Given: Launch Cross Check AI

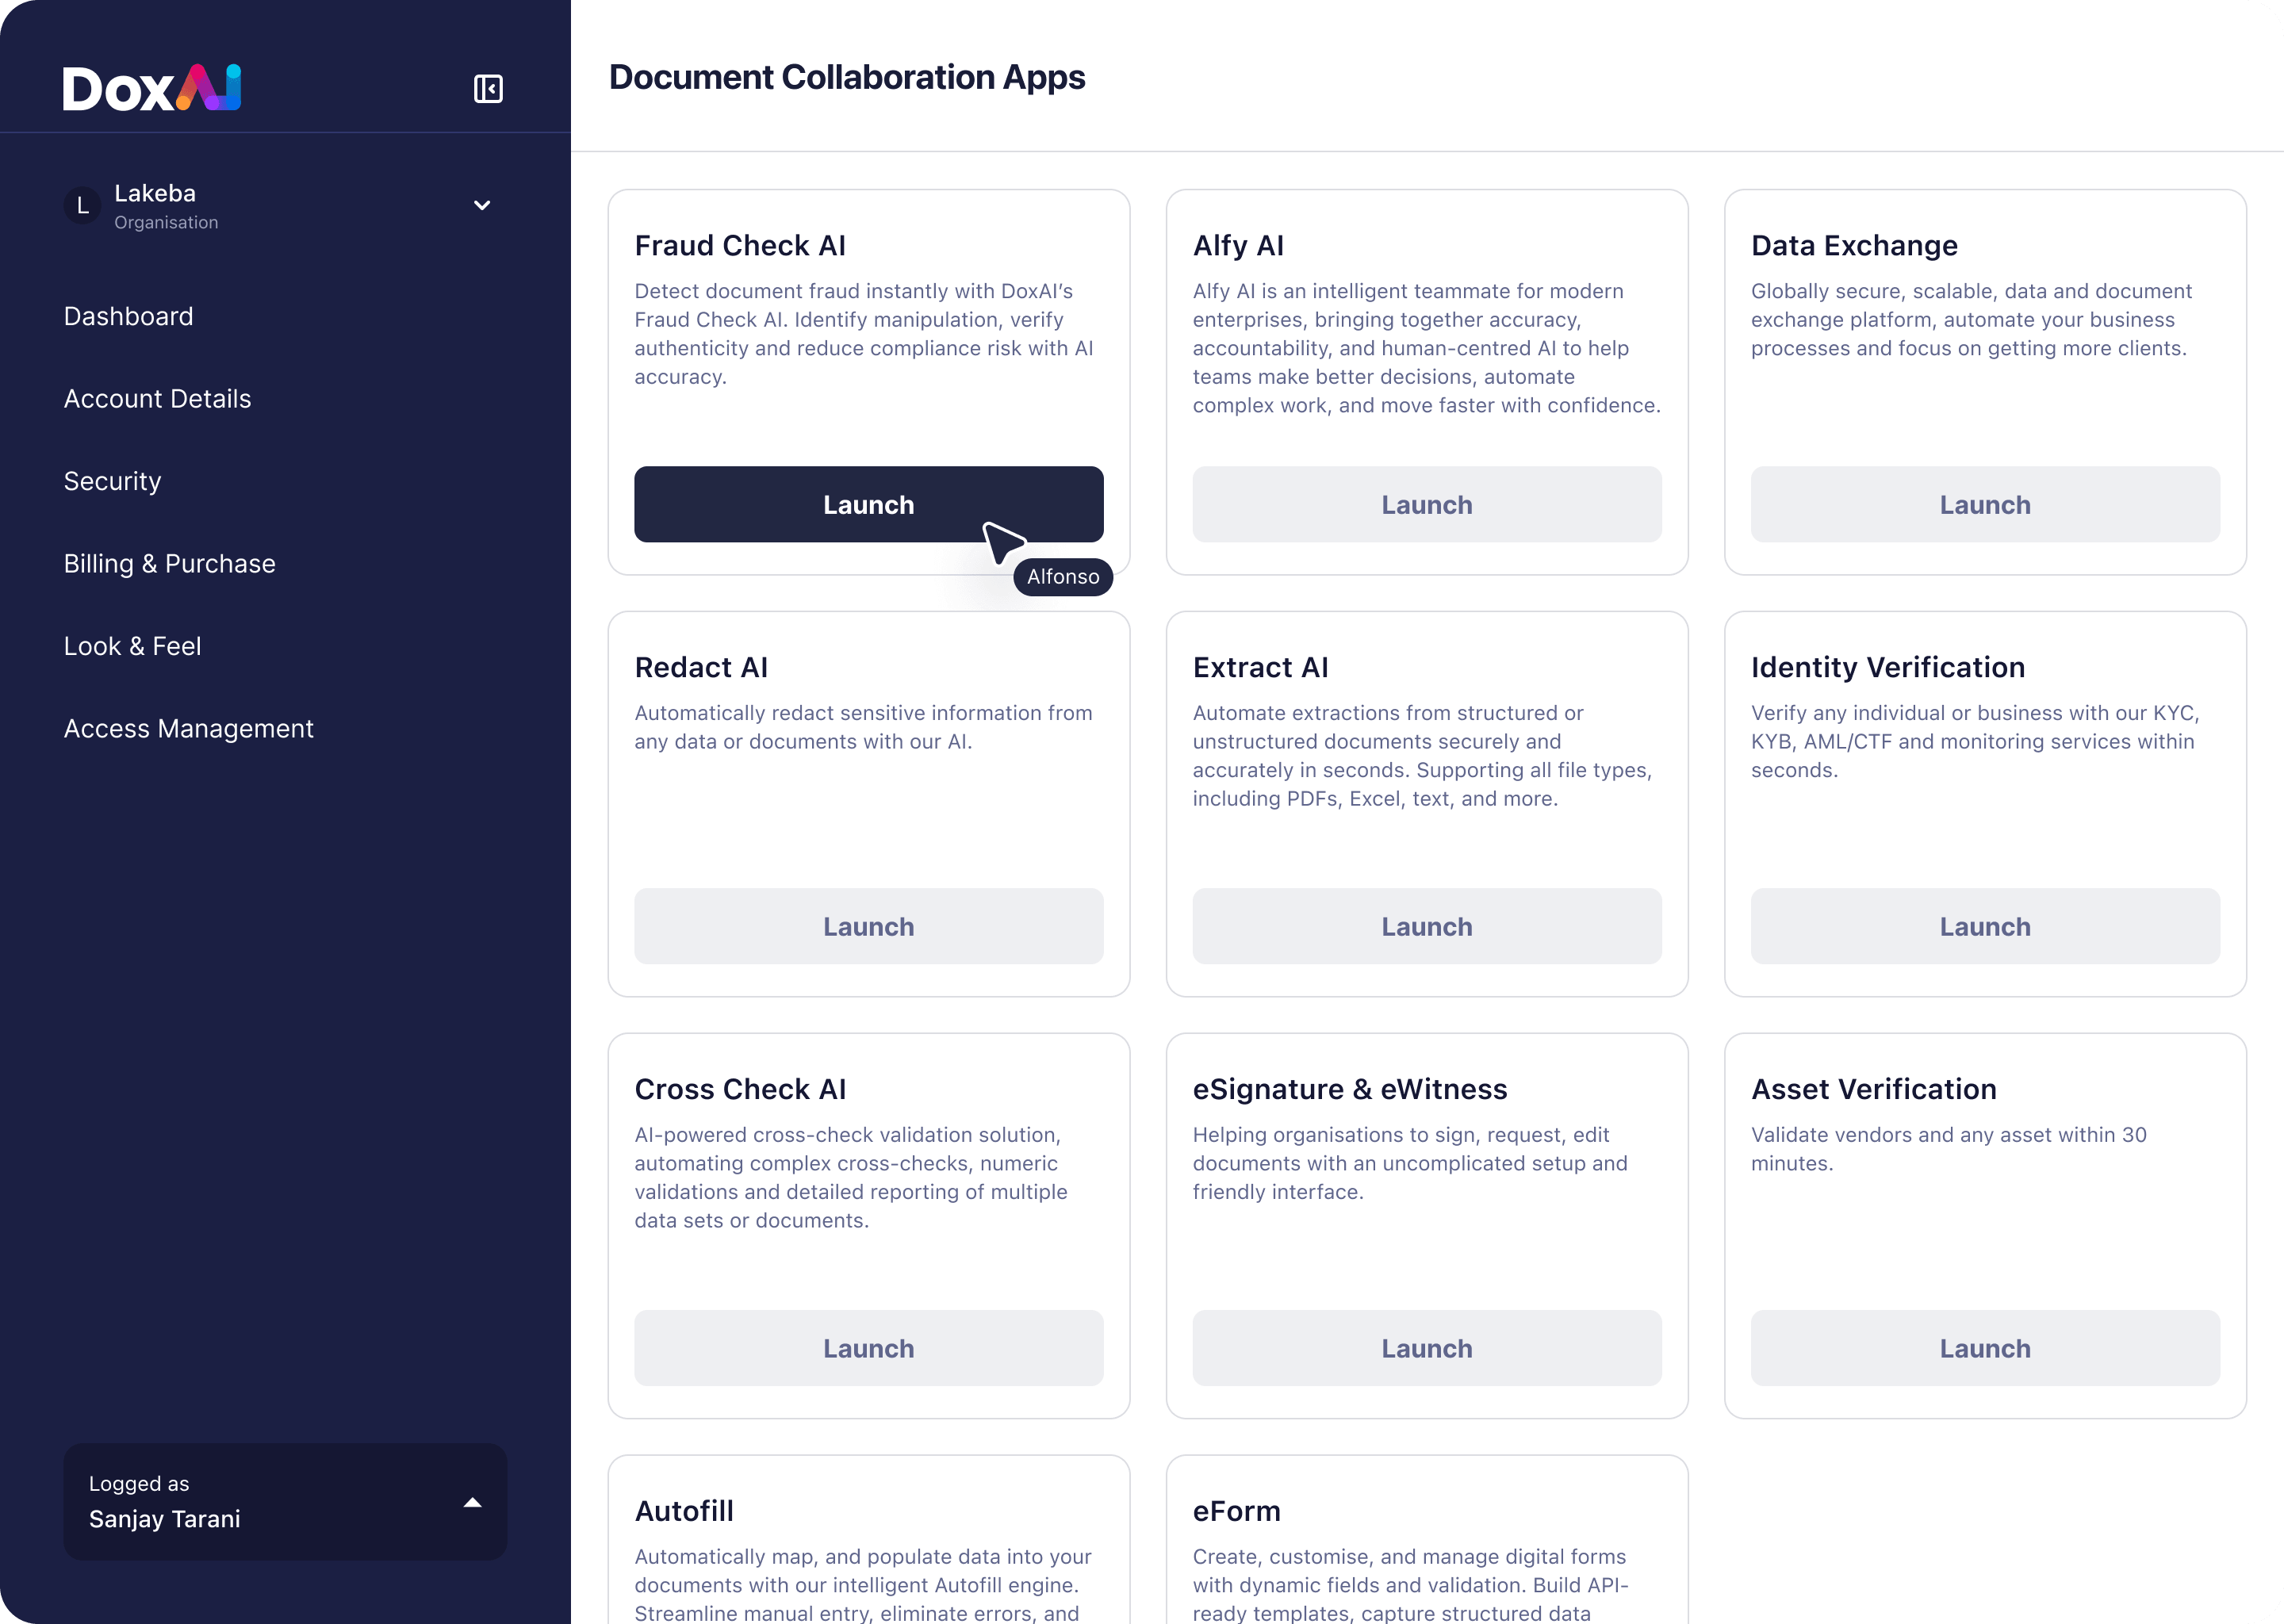Looking at the screenshot, I should click(868, 1348).
